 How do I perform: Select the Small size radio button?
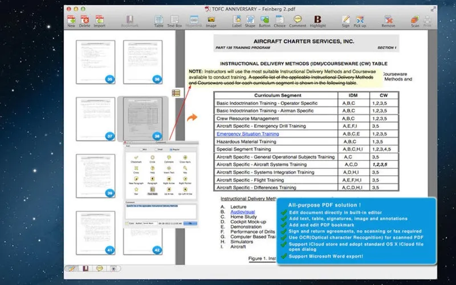(x=156, y=149)
